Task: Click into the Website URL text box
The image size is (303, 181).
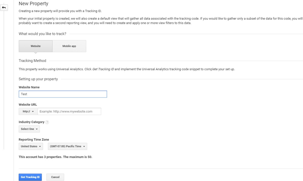Action: tap(69, 112)
